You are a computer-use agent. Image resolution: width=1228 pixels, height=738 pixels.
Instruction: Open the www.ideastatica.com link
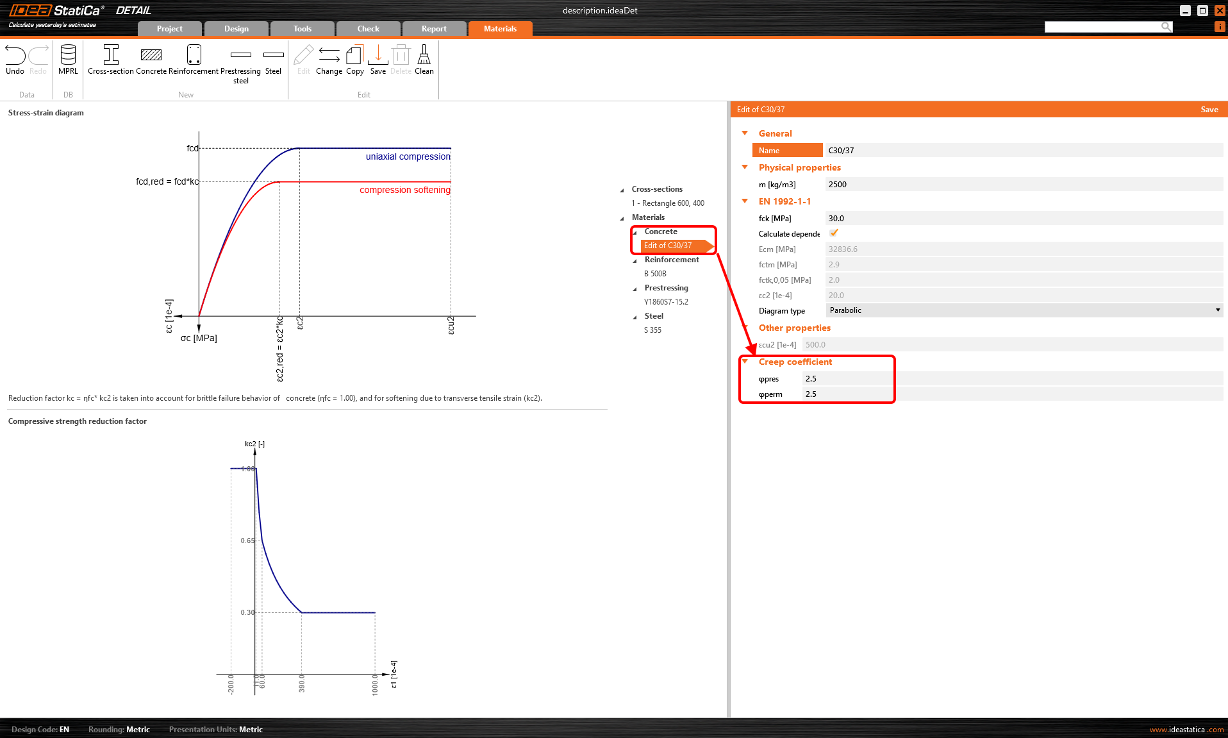1186,730
